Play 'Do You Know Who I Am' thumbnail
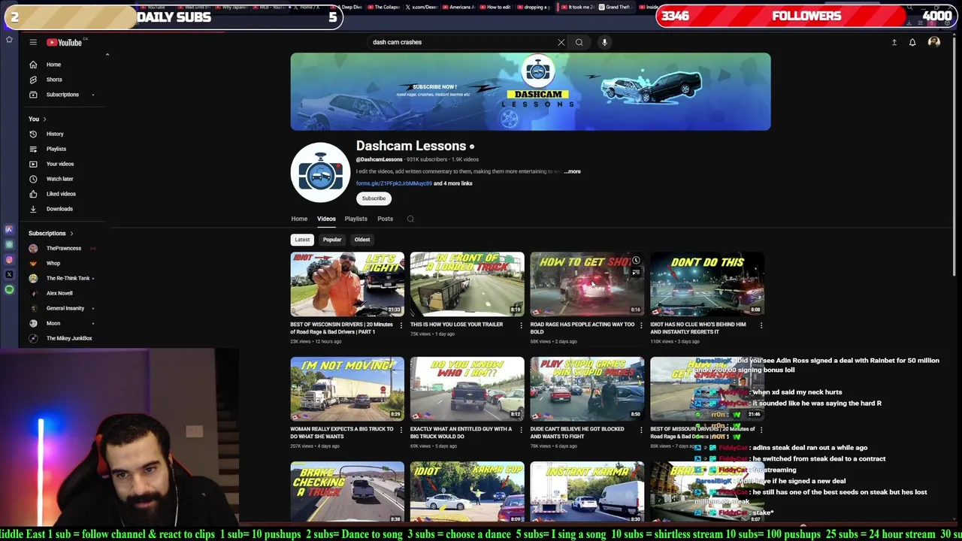The height and width of the screenshot is (541, 962). (467, 388)
